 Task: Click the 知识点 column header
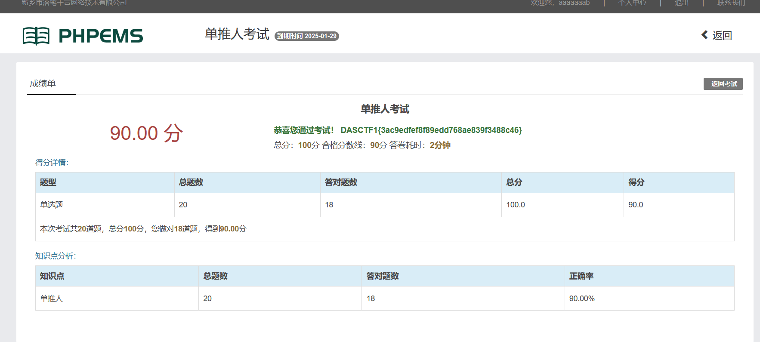pyautogui.click(x=52, y=276)
